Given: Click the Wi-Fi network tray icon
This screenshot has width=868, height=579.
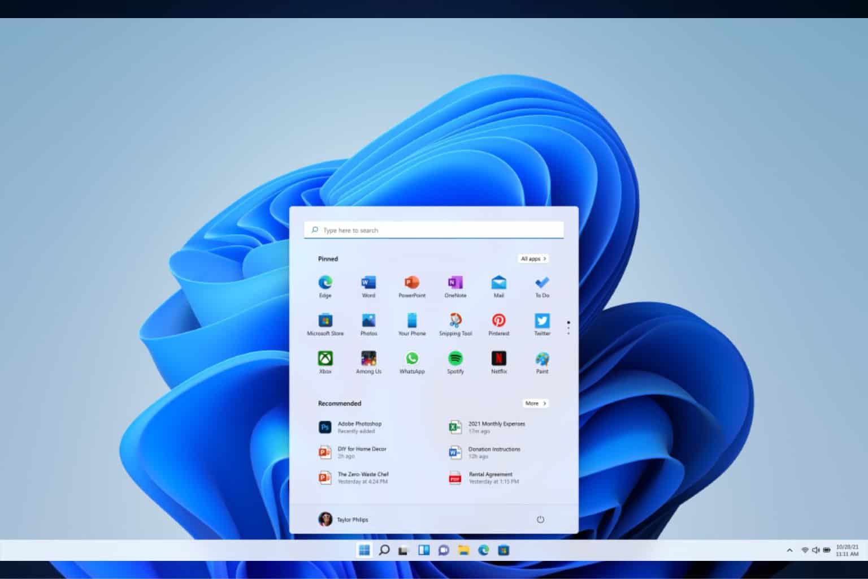Looking at the screenshot, I should [805, 550].
